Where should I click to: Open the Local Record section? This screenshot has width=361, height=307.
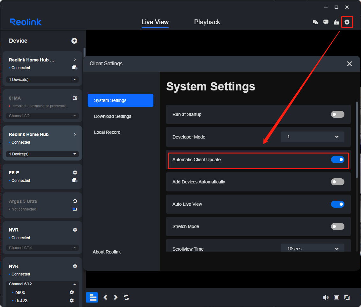point(107,132)
